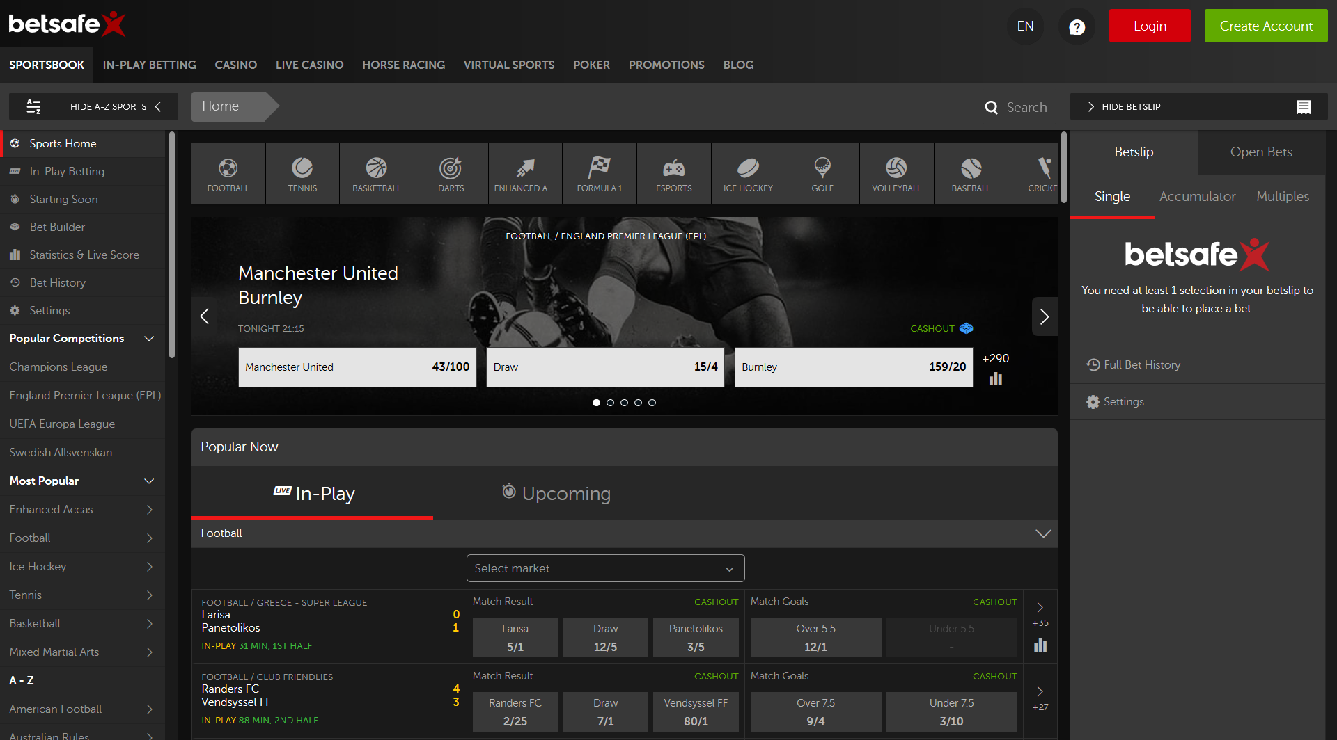Open the Darts sport icon tile

(x=451, y=174)
